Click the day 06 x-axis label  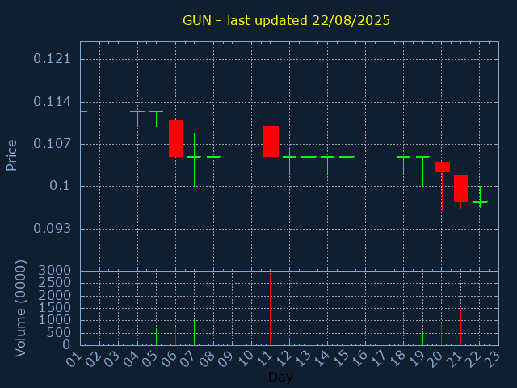click(169, 359)
